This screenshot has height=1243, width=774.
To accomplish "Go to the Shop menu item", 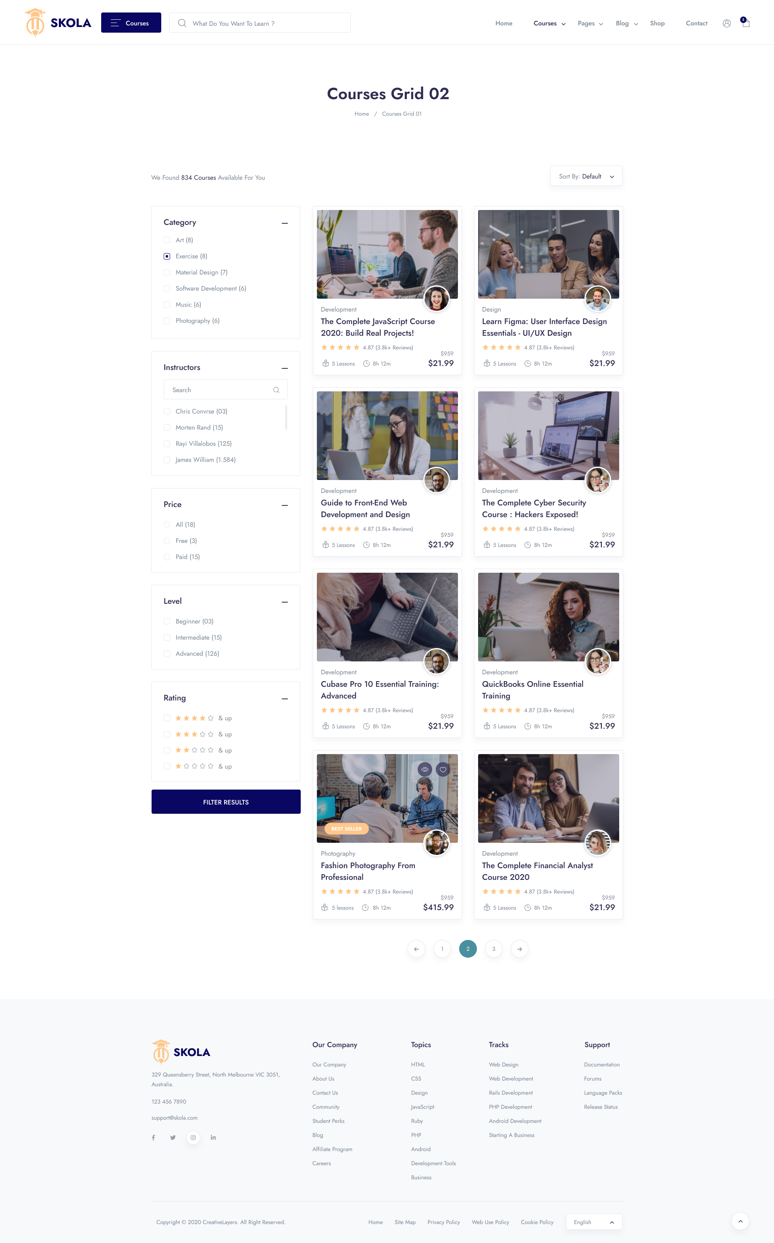I will tap(657, 23).
